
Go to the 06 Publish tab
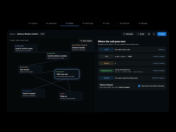[125, 23]
